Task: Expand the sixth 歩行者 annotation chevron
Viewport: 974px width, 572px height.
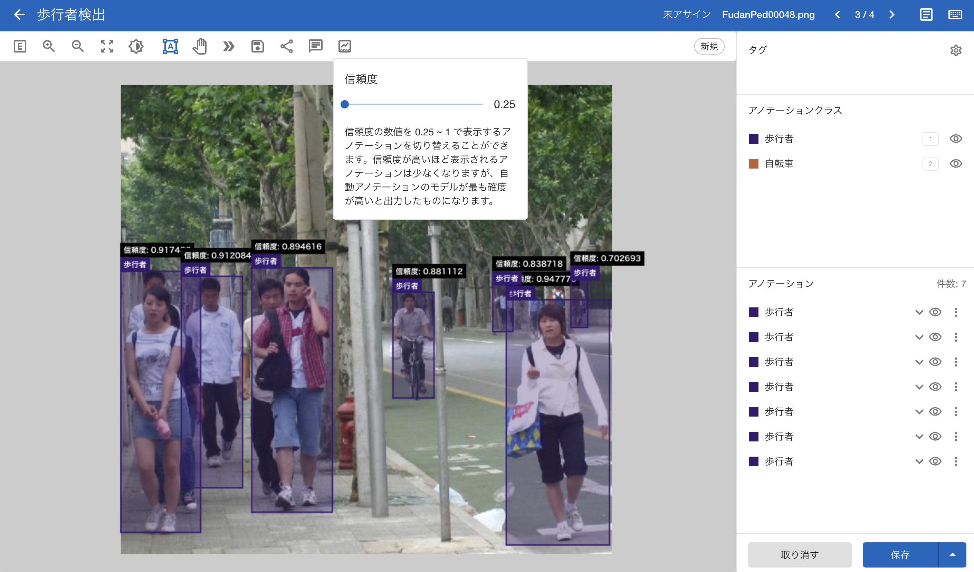Action: click(x=919, y=437)
